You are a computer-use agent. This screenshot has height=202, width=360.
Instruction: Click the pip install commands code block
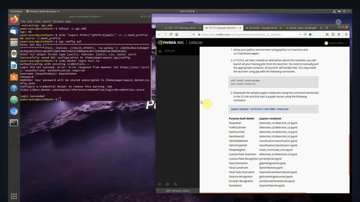[x=273, y=82]
